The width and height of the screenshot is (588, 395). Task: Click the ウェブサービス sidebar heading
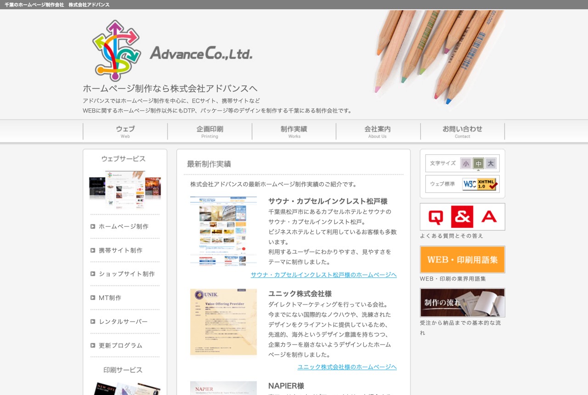[124, 159]
